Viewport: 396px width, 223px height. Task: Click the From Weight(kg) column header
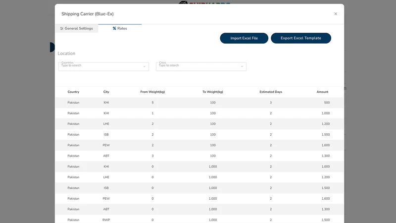pyautogui.click(x=152, y=92)
